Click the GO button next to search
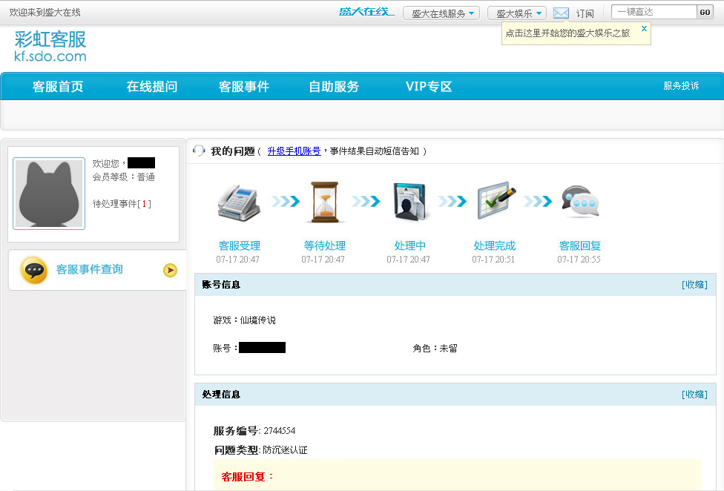724x491 pixels. [x=705, y=13]
